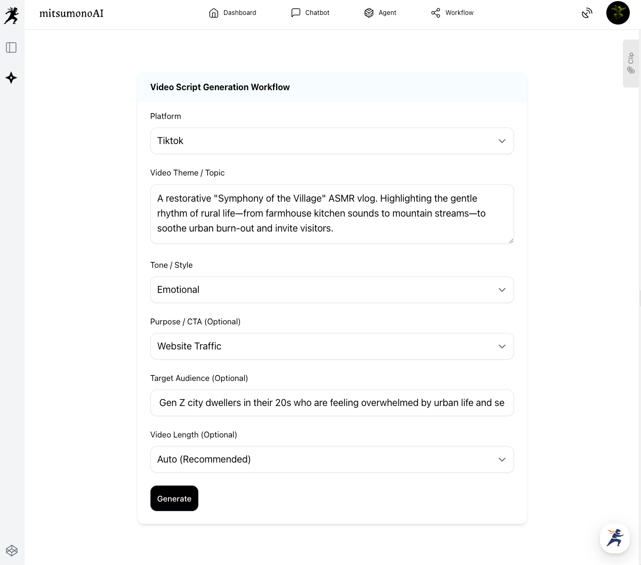This screenshot has width=641, height=565.
Task: Click the Generate button
Action: (174, 498)
